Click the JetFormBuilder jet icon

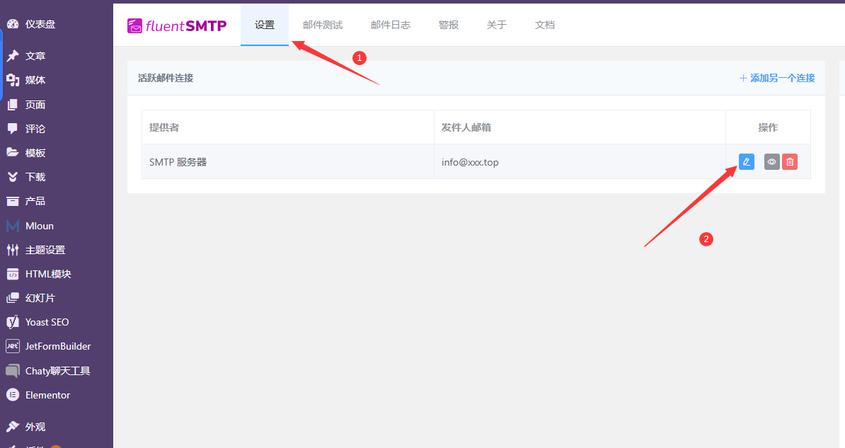point(13,346)
